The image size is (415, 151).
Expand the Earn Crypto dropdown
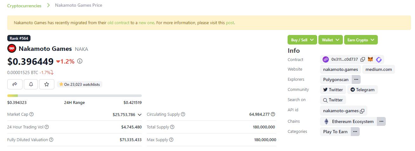click(361, 40)
